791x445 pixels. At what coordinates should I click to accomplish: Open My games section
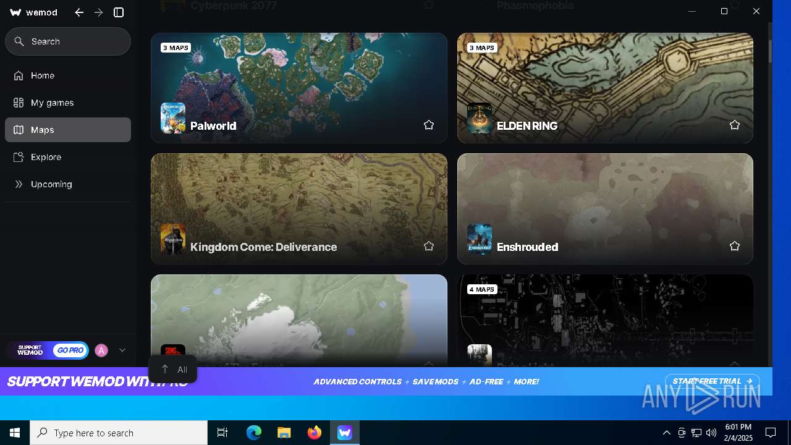pos(68,103)
